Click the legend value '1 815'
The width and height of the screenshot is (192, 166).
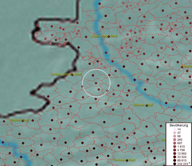coord(181,147)
